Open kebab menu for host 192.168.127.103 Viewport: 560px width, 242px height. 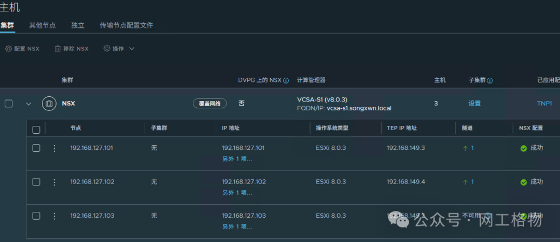[x=54, y=216]
